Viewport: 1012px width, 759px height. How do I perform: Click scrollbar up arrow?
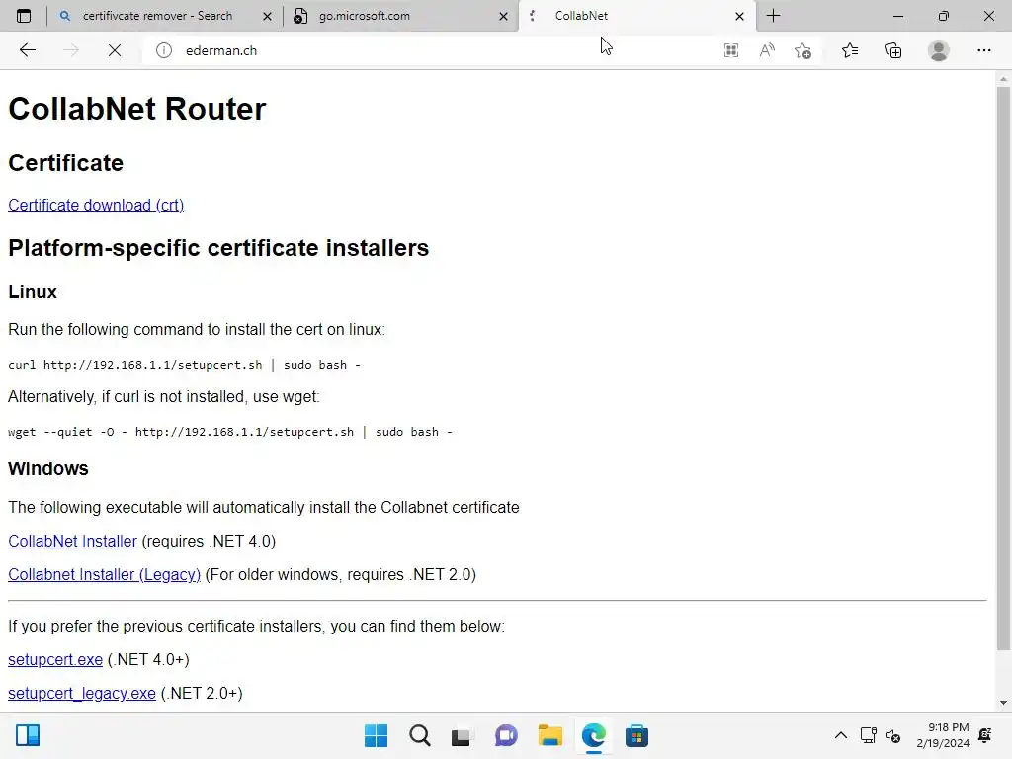pos(1003,79)
